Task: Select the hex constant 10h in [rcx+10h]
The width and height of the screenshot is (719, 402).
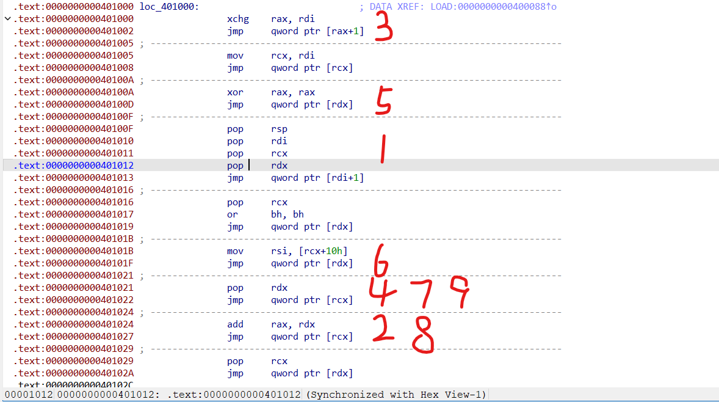Action: [336, 250]
